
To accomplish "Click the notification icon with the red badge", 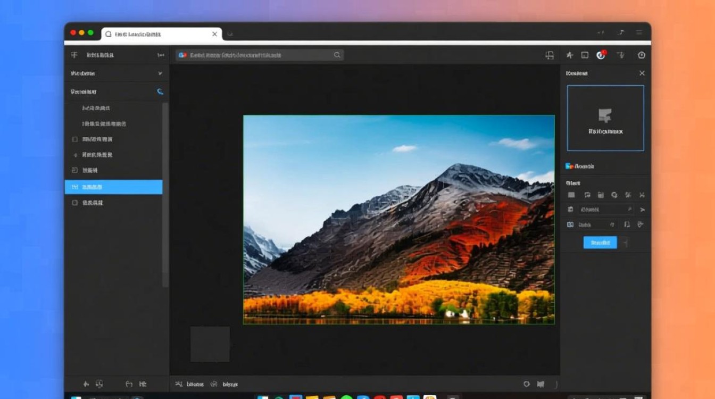I will (x=601, y=55).
